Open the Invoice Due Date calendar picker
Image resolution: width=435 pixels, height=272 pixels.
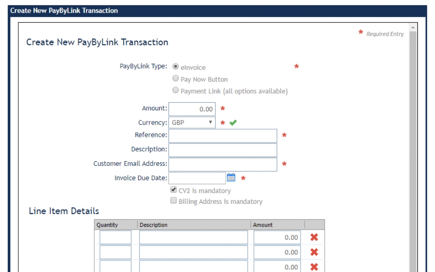pyautogui.click(x=231, y=177)
